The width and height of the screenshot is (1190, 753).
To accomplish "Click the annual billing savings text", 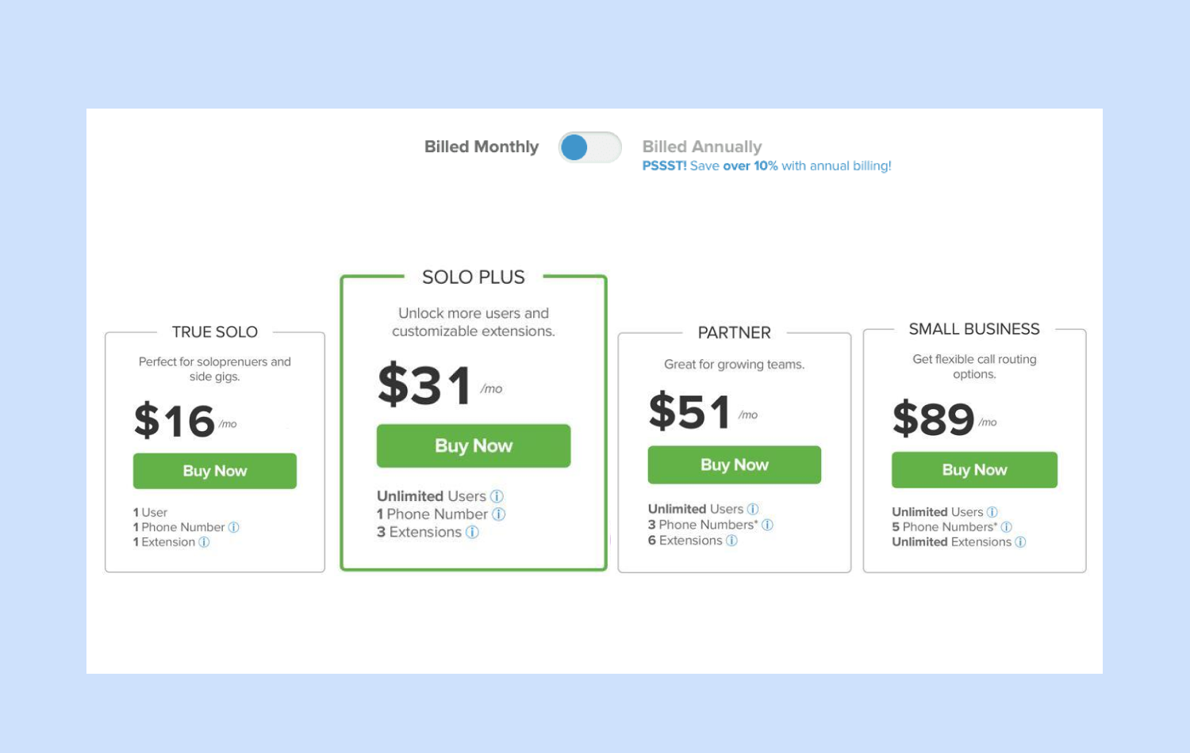I will (x=766, y=166).
